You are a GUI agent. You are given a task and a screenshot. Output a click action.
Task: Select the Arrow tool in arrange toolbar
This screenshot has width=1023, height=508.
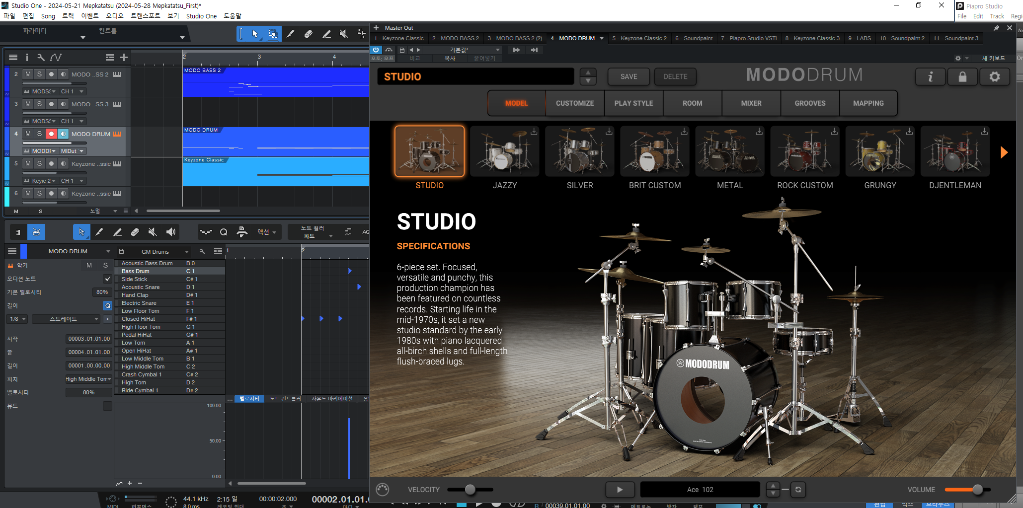click(x=255, y=34)
